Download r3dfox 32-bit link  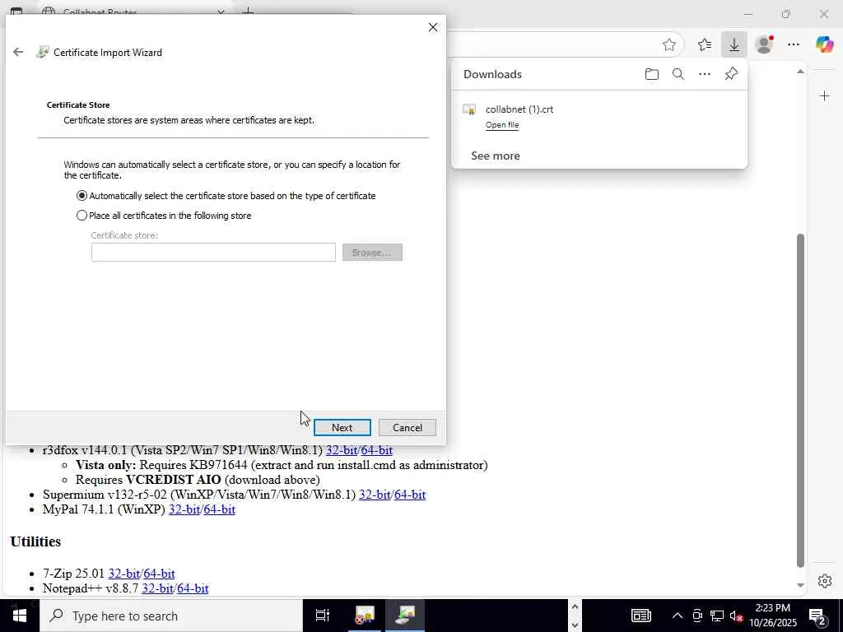pyautogui.click(x=342, y=450)
